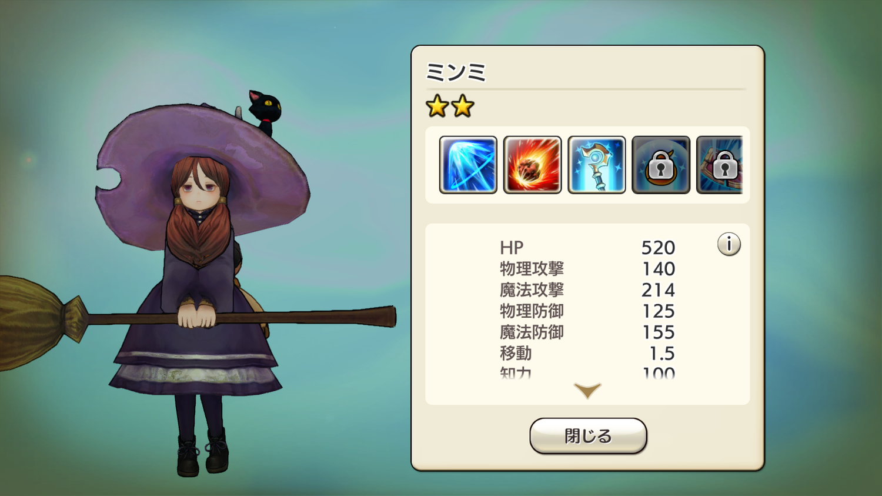The width and height of the screenshot is (882, 496).
Task: Click the 閉じる button
Action: [588, 436]
